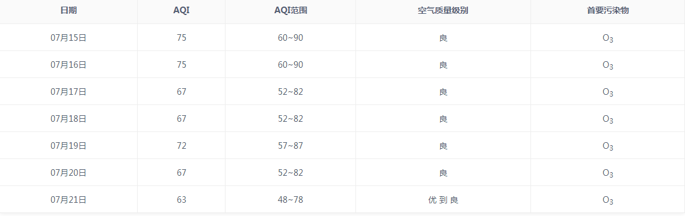The height and width of the screenshot is (216, 685).
Task: Click the AQI column header
Action: click(181, 10)
